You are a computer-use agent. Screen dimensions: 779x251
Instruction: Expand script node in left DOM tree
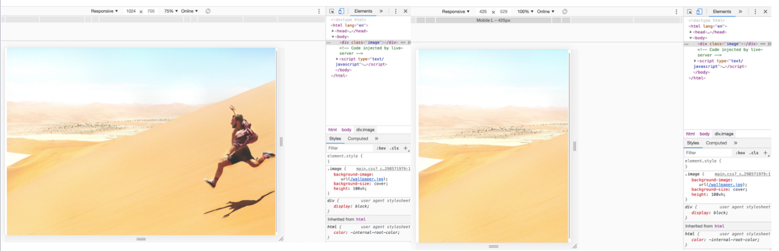pyautogui.click(x=337, y=59)
